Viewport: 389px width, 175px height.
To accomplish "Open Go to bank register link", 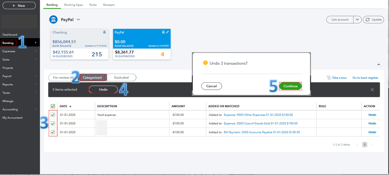I will click(365, 78).
